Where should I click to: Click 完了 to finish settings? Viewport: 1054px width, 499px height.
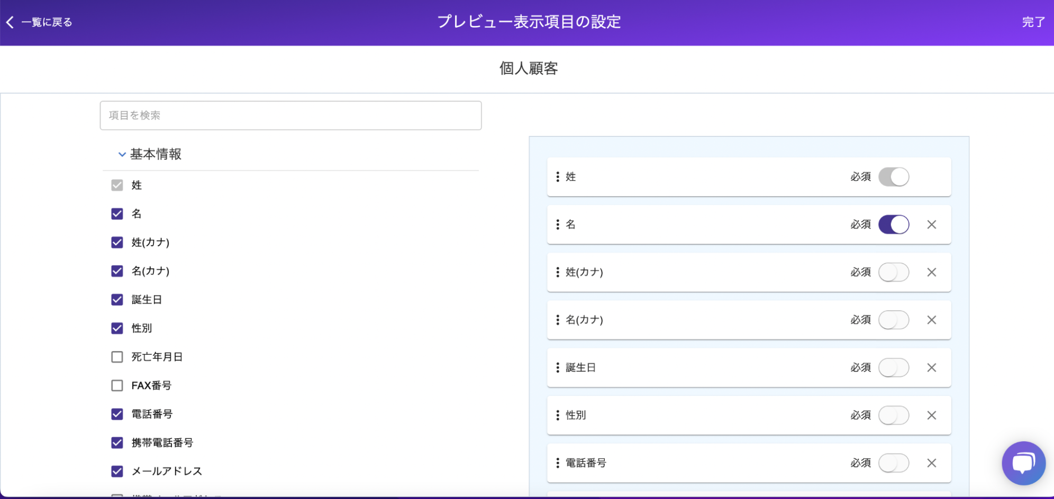click(1033, 22)
